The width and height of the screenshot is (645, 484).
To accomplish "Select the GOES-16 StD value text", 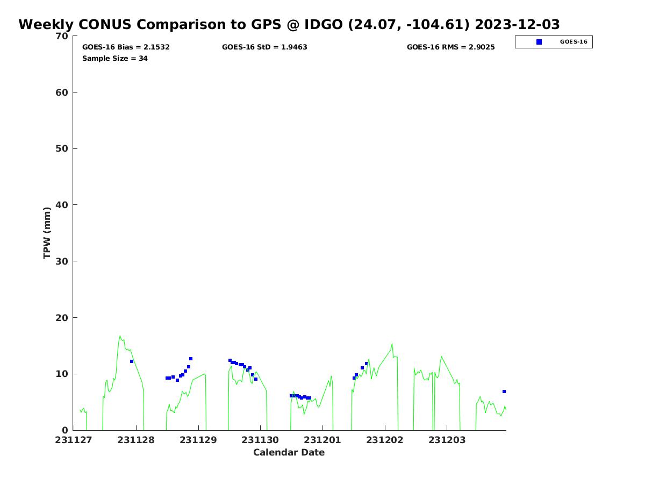I will [264, 47].
